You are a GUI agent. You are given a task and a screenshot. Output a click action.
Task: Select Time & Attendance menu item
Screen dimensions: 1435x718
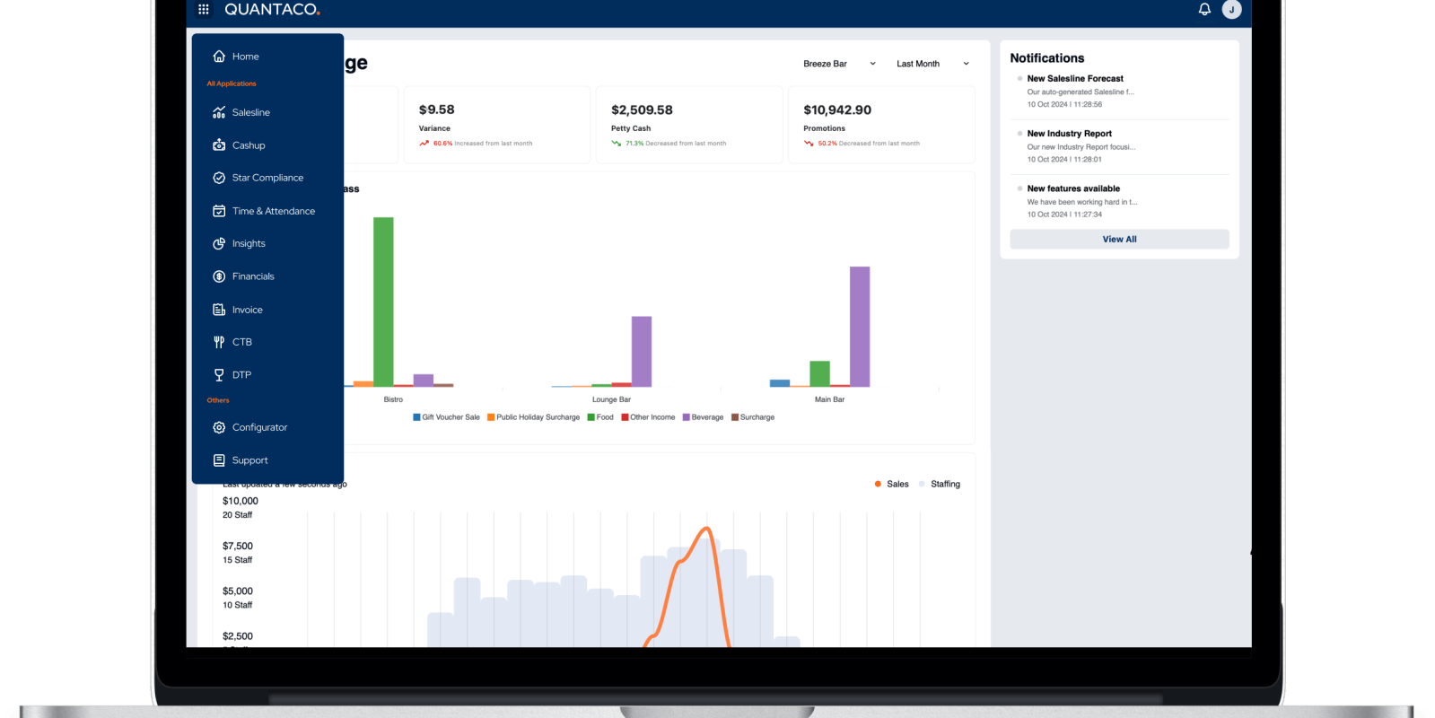pyautogui.click(x=273, y=211)
